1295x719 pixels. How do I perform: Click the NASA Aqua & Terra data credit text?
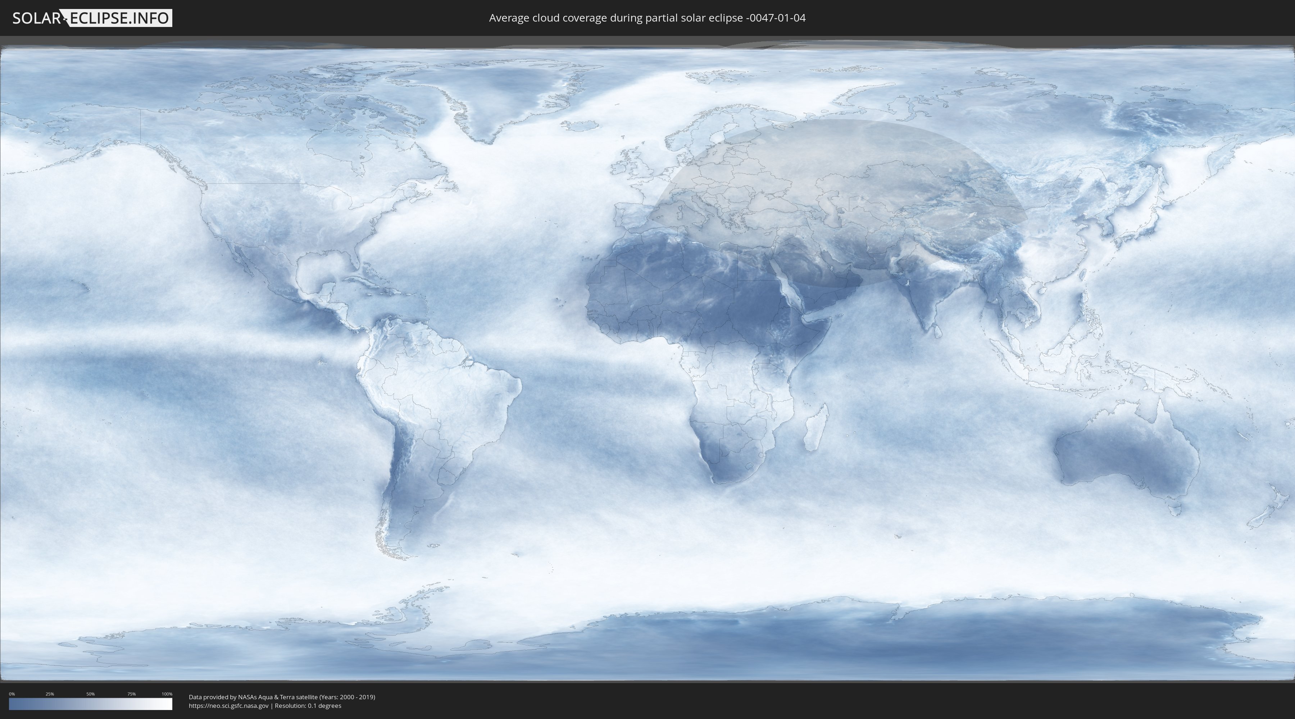point(282,697)
